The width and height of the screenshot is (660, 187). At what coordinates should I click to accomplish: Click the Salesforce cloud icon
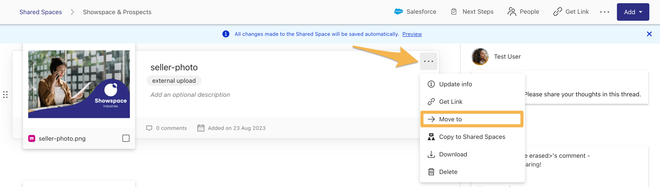[x=398, y=12]
